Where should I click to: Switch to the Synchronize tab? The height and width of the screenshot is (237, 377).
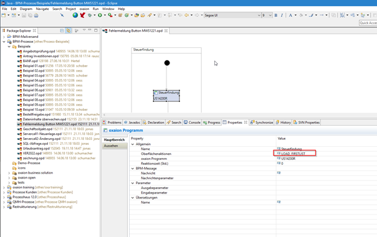coord(262,123)
